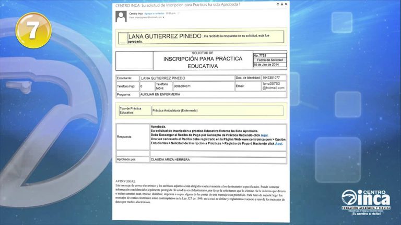This screenshot has width=401, height=225.
Task: Click the 'Programa:' label cell
Action: pos(127,95)
